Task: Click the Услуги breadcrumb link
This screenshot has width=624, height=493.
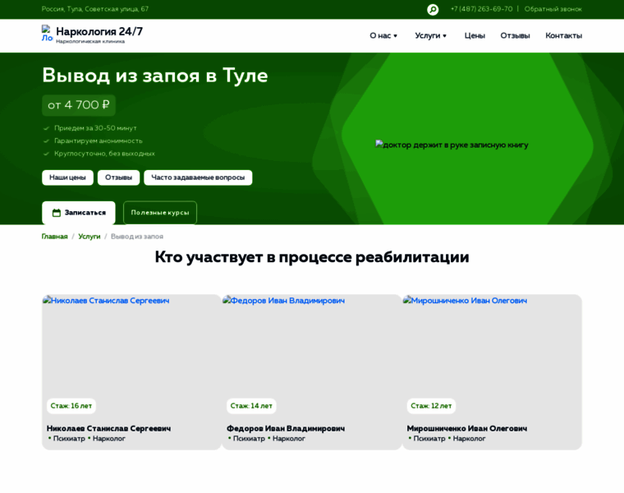Action: [89, 237]
